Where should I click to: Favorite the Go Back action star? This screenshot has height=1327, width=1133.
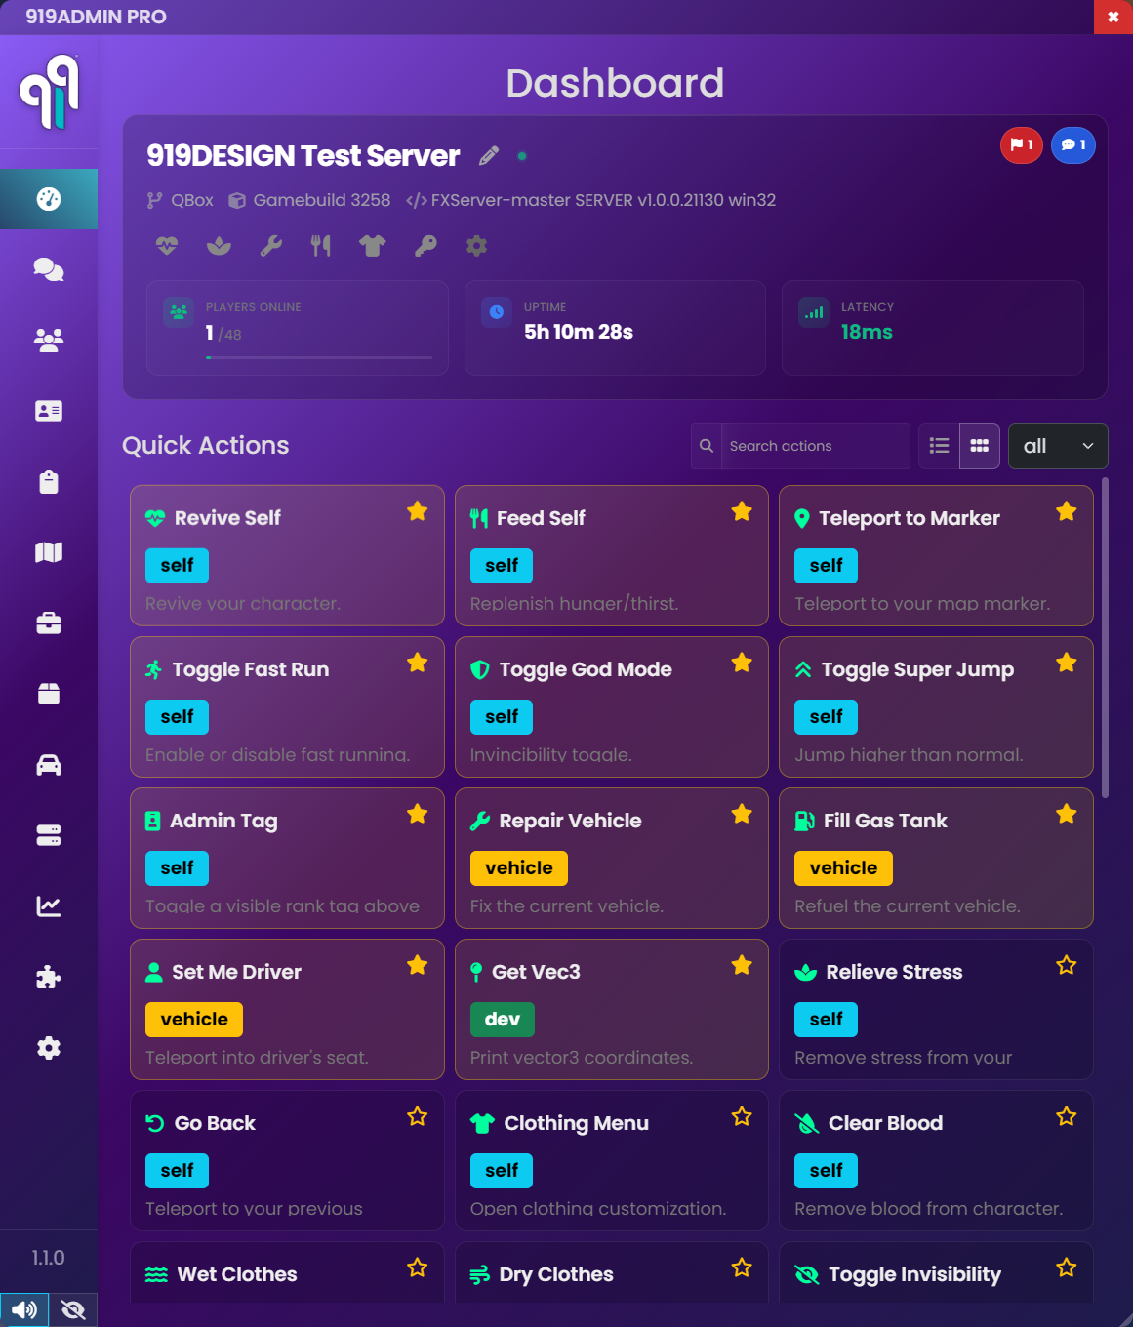point(418,1115)
